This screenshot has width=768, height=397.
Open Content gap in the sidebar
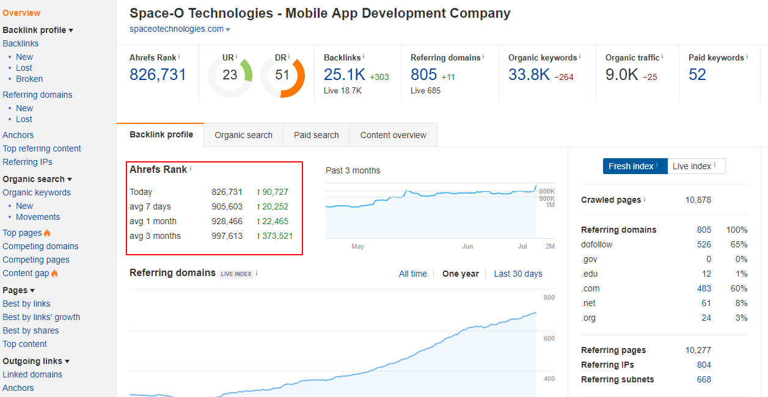(x=26, y=273)
